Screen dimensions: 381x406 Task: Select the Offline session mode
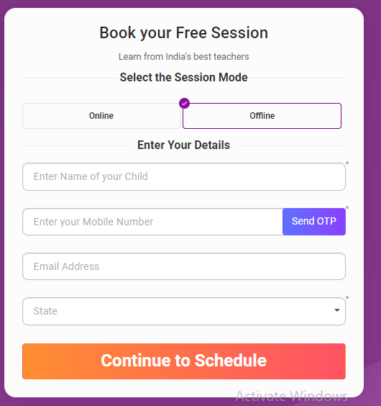pos(262,116)
